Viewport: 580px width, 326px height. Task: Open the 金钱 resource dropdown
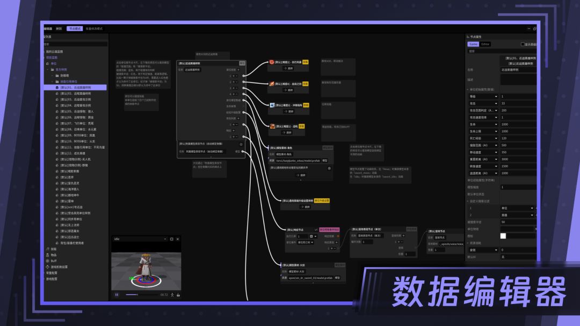point(496,250)
